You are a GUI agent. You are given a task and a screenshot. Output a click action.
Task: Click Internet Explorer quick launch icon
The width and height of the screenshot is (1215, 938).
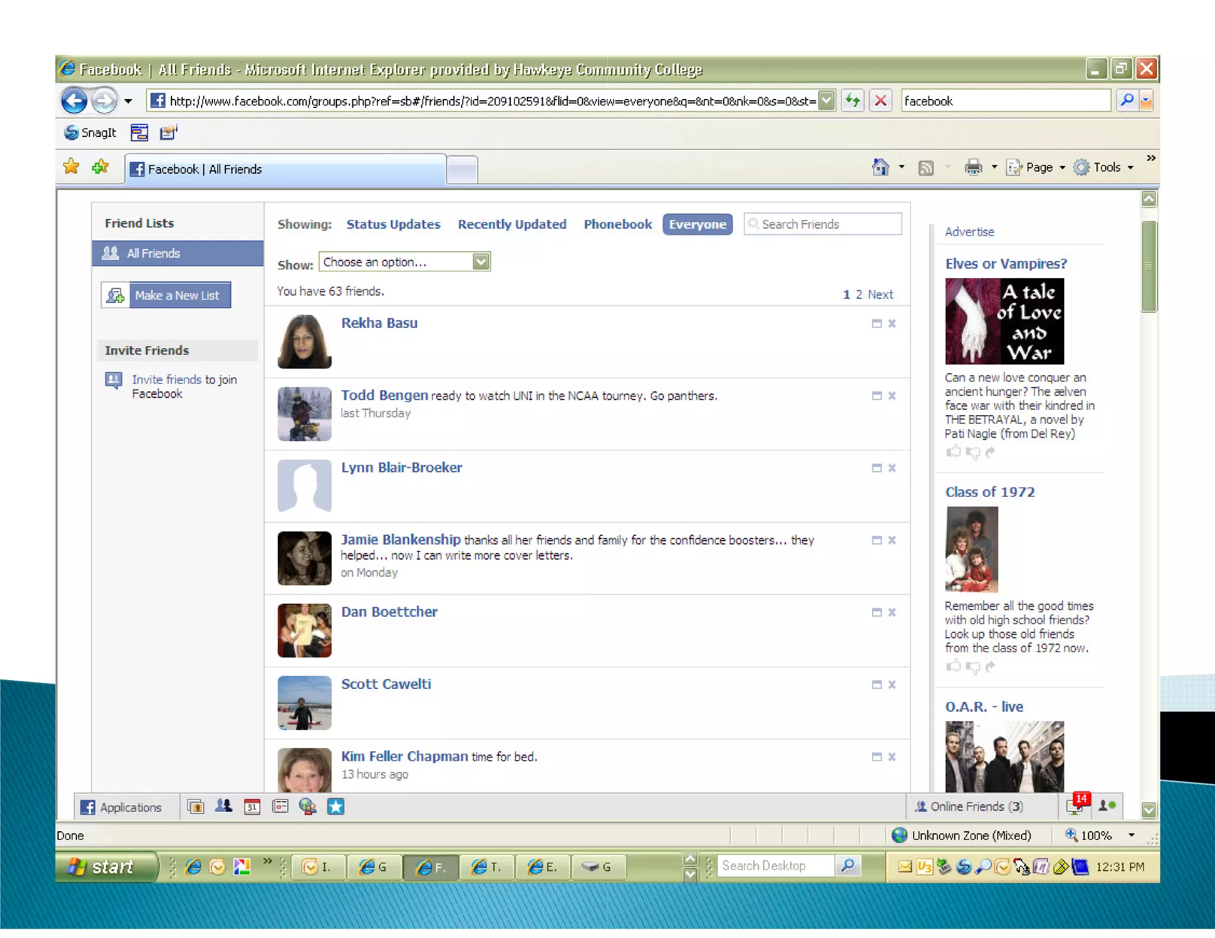tap(193, 867)
